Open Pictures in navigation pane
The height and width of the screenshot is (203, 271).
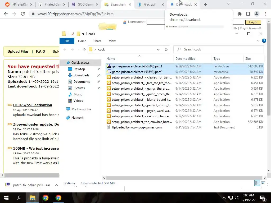coord(79,88)
